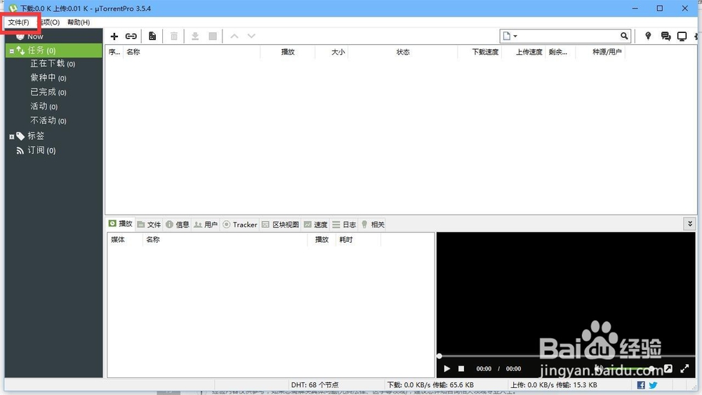Open the 帮助(H) menu
Viewport: 702px width, 395px height.
pos(79,22)
